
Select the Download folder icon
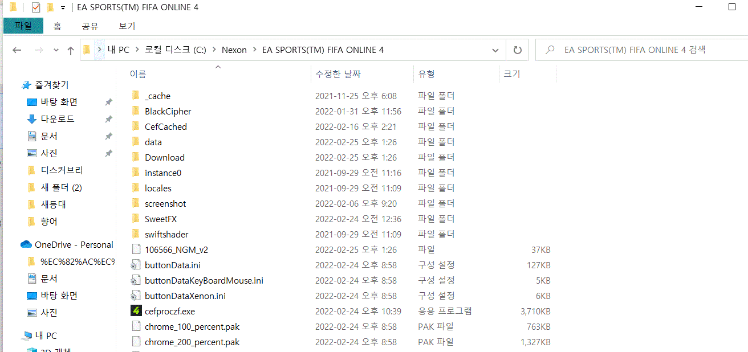[x=136, y=157]
